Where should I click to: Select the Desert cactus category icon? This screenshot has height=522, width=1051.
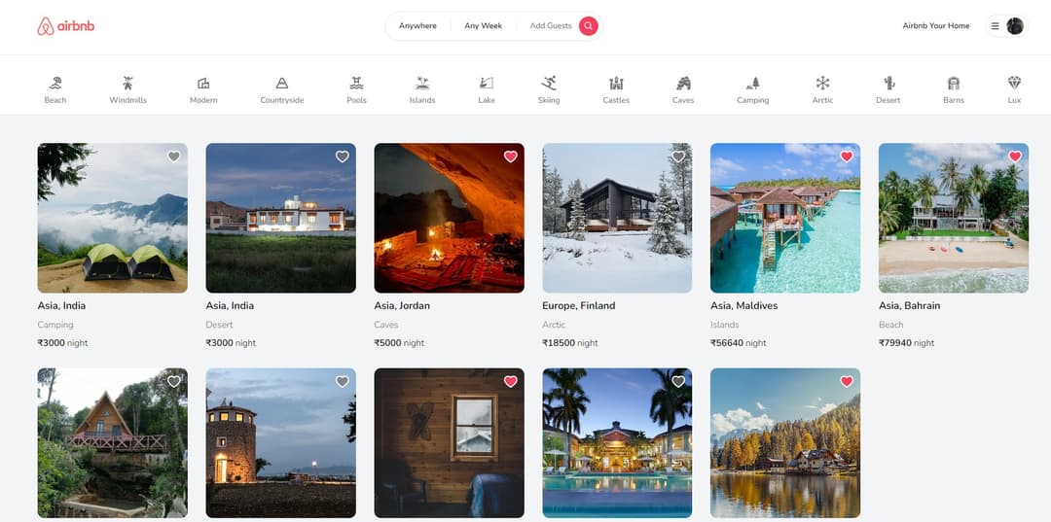888,83
